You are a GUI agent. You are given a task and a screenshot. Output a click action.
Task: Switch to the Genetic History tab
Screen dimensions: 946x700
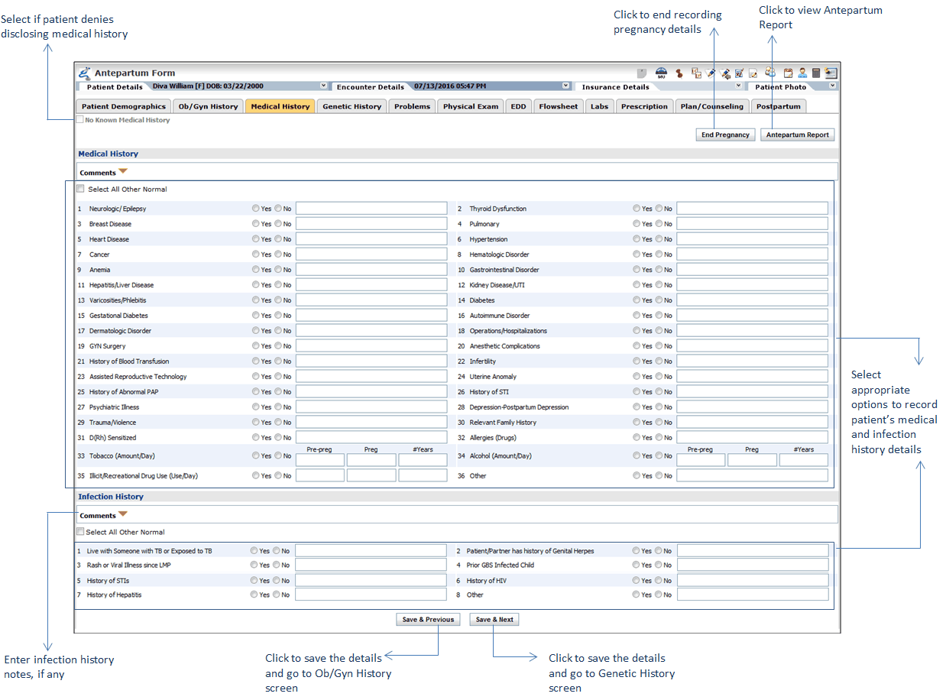click(x=352, y=106)
